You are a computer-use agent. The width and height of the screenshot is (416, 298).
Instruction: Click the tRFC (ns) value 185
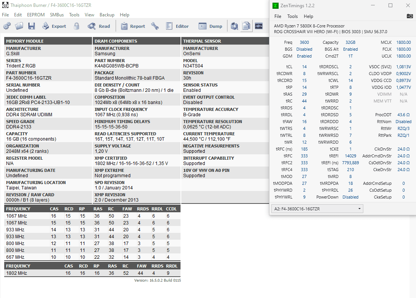click(x=304, y=149)
